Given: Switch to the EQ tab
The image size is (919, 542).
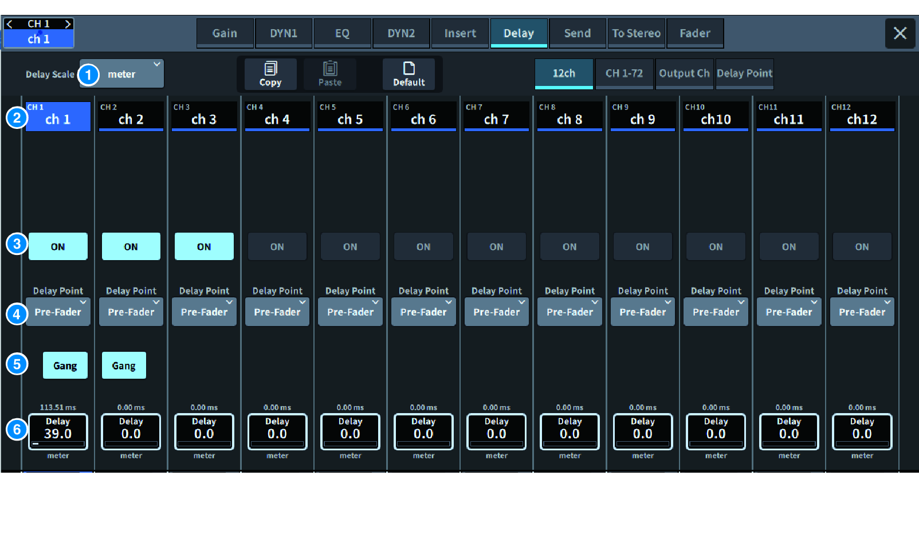Looking at the screenshot, I should tap(342, 33).
